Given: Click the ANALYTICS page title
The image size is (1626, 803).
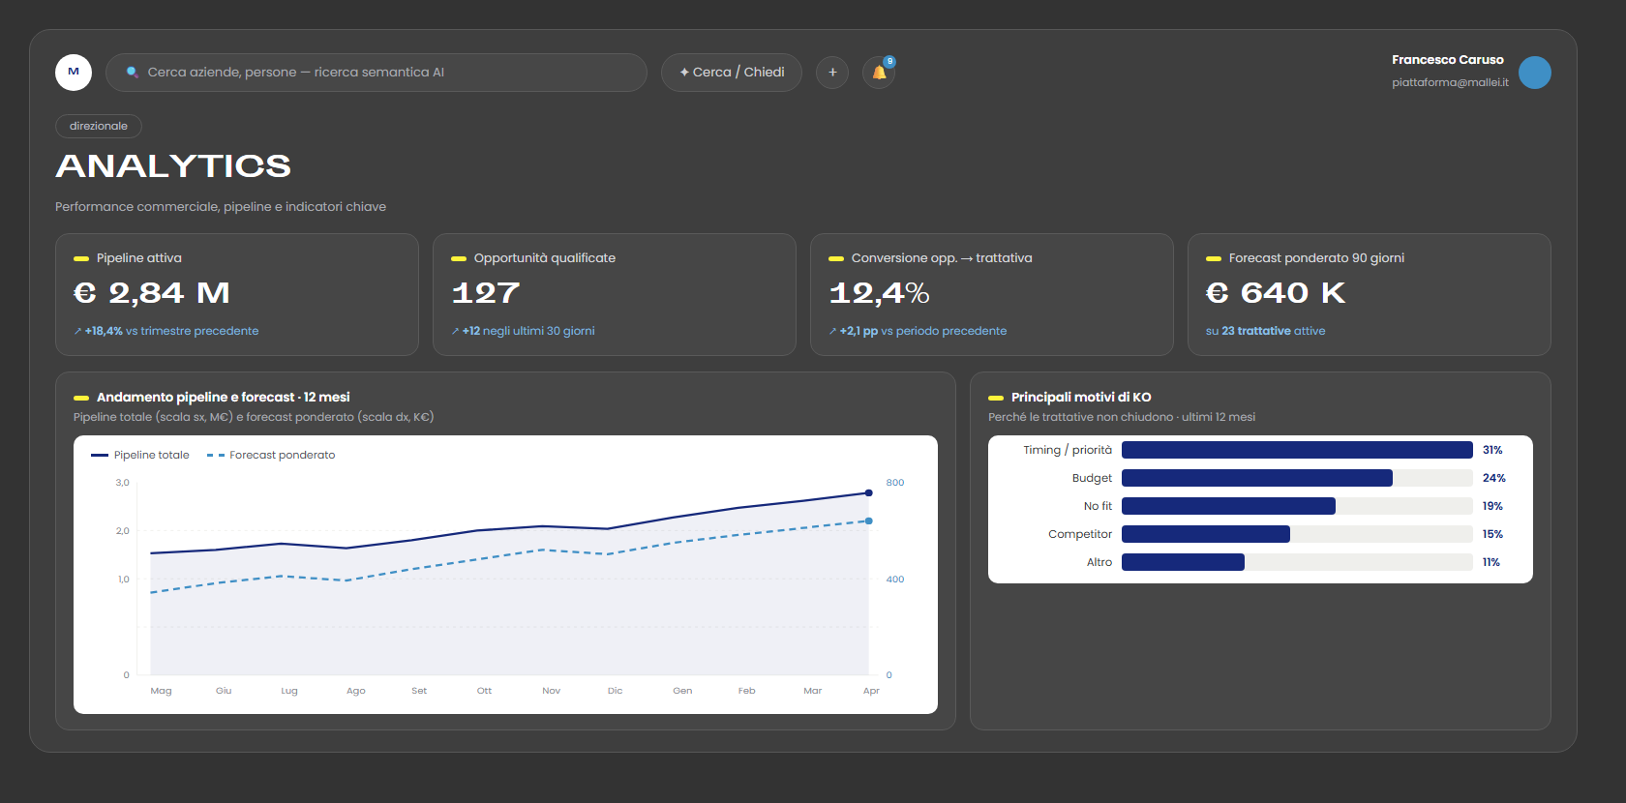Looking at the screenshot, I should click(173, 166).
